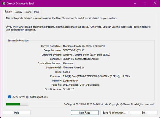Select the System tab
Image resolution: width=160 pixels, height=118 pixels.
pyautogui.click(x=8, y=12)
